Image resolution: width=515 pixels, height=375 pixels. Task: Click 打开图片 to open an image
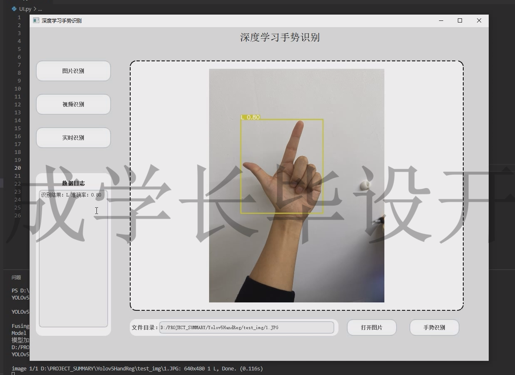click(371, 327)
